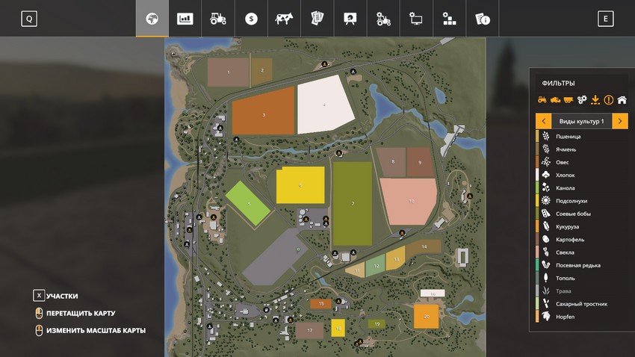The height and width of the screenshot is (357, 635).
Task: Select field 7 olive soybean field
Action: click(353, 204)
